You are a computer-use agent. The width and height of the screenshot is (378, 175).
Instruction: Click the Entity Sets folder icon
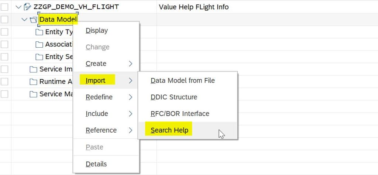click(39, 57)
